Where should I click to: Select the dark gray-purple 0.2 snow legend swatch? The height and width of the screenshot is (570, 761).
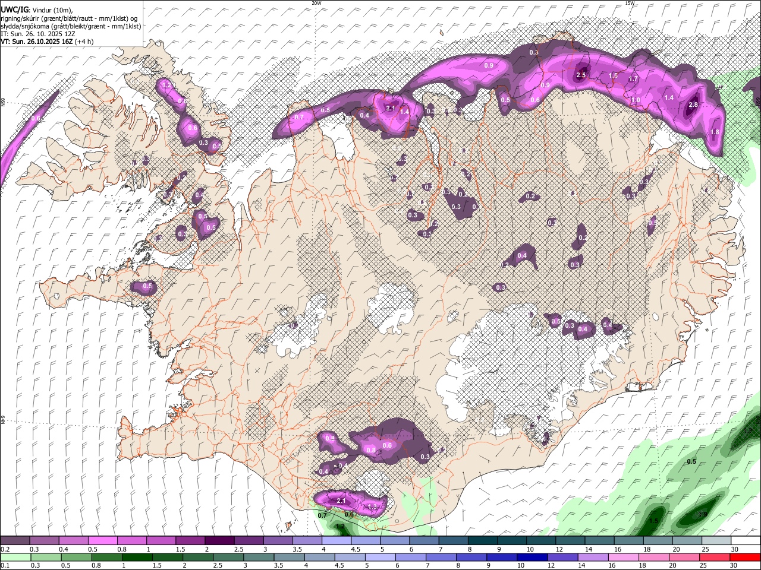click(15, 541)
